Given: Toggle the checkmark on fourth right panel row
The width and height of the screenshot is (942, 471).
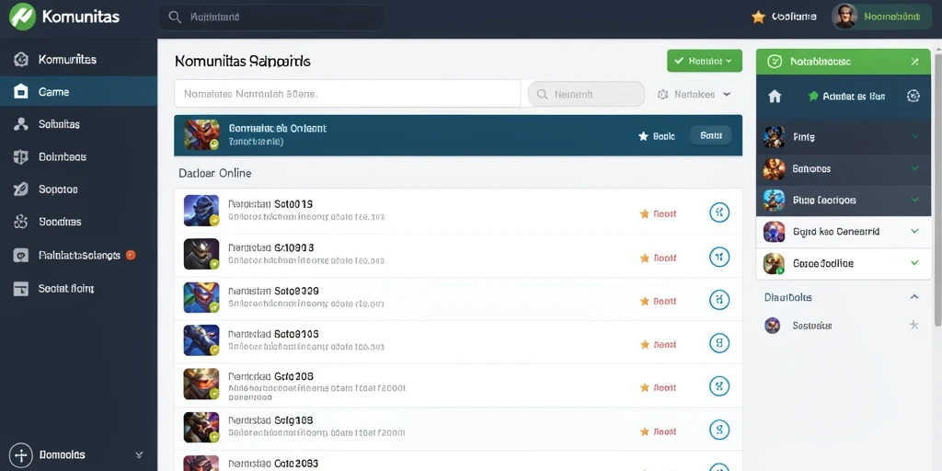Looking at the screenshot, I should (915, 231).
